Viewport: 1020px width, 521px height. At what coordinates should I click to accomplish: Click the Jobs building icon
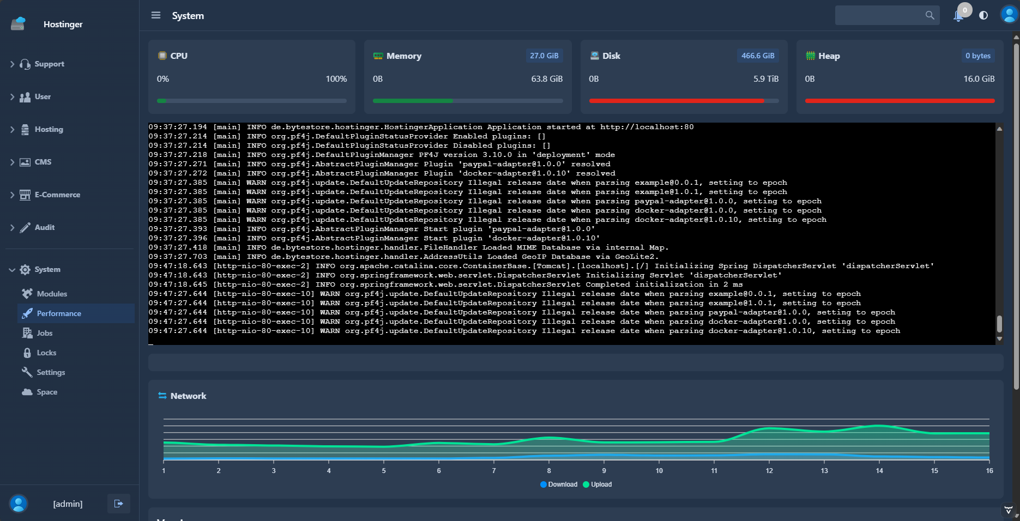(27, 333)
